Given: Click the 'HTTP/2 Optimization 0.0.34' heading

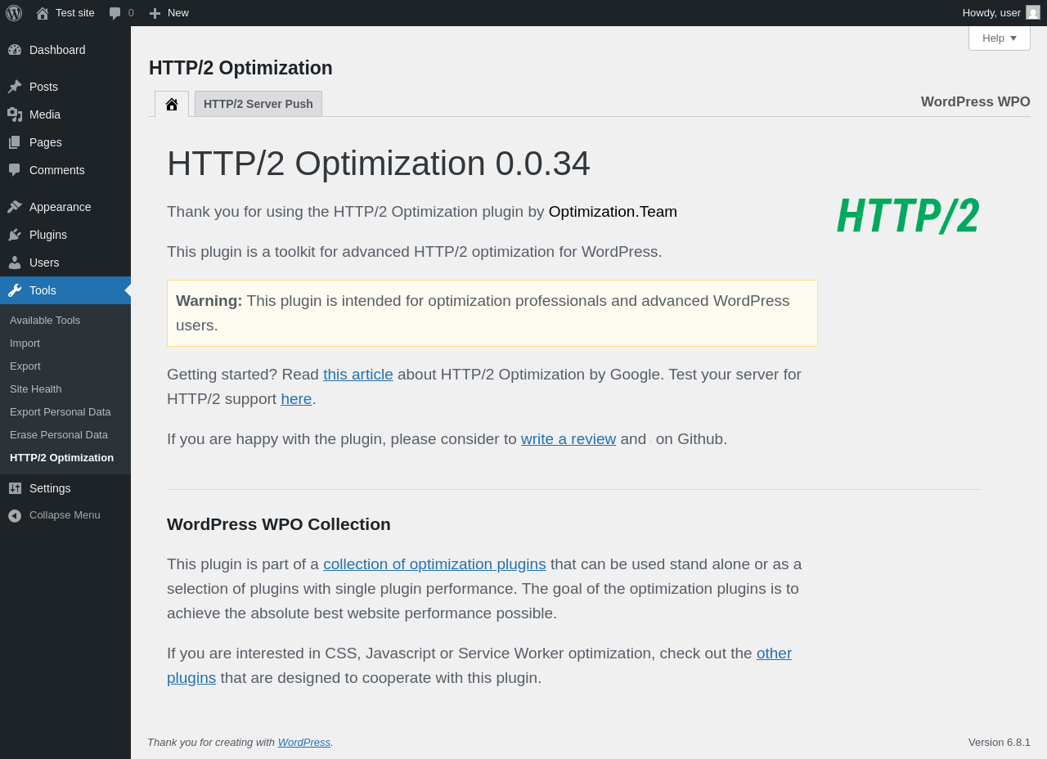Looking at the screenshot, I should tap(379, 164).
